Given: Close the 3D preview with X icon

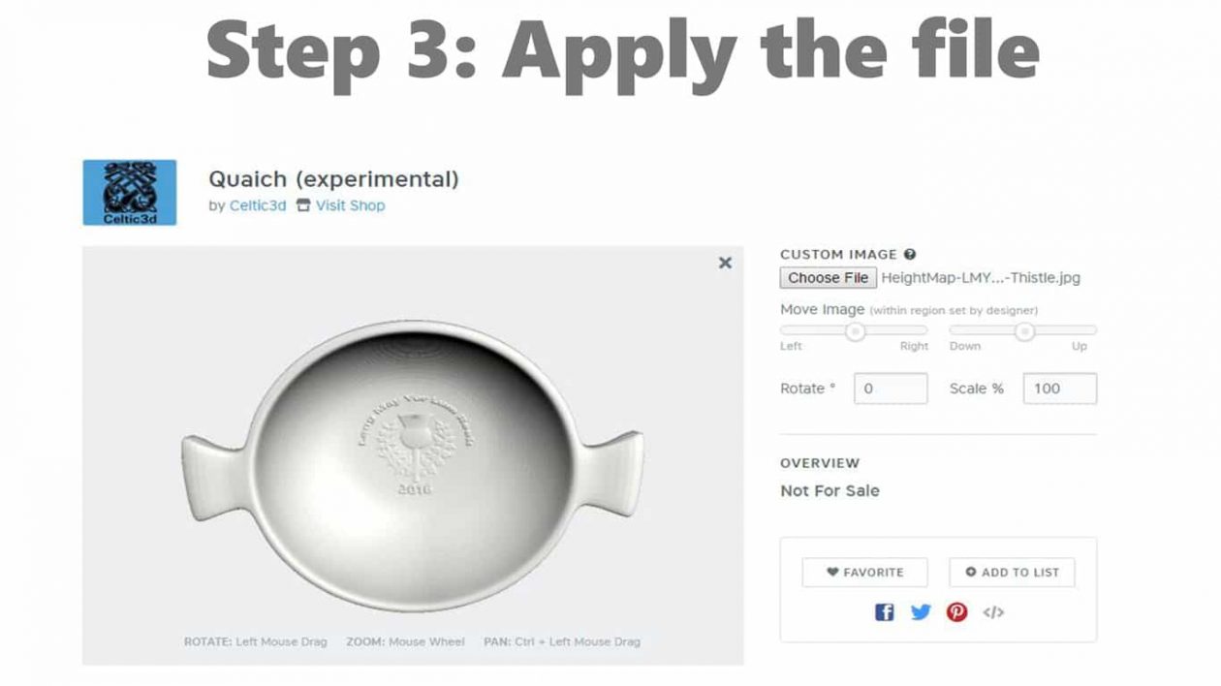Looking at the screenshot, I should 725,263.
